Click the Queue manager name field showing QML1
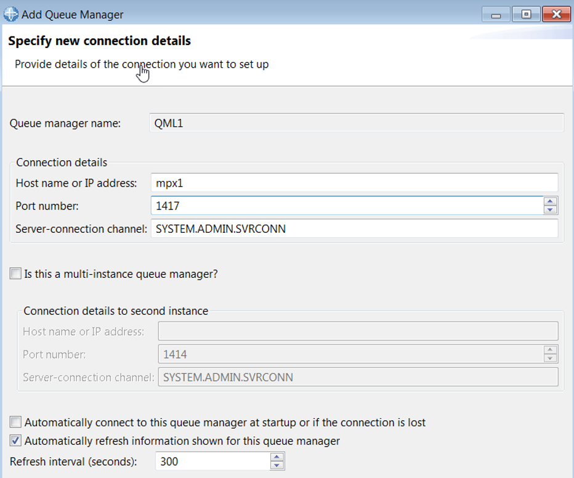 [356, 123]
